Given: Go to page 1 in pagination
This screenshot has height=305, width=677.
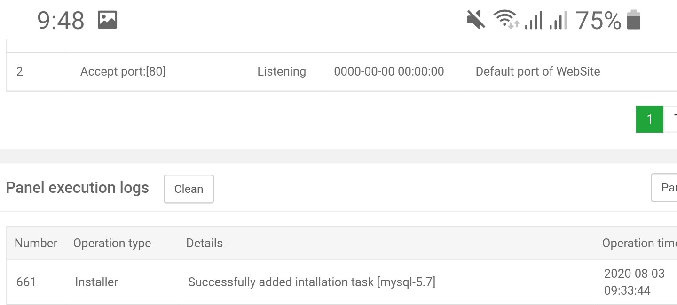Looking at the screenshot, I should tap(649, 119).
